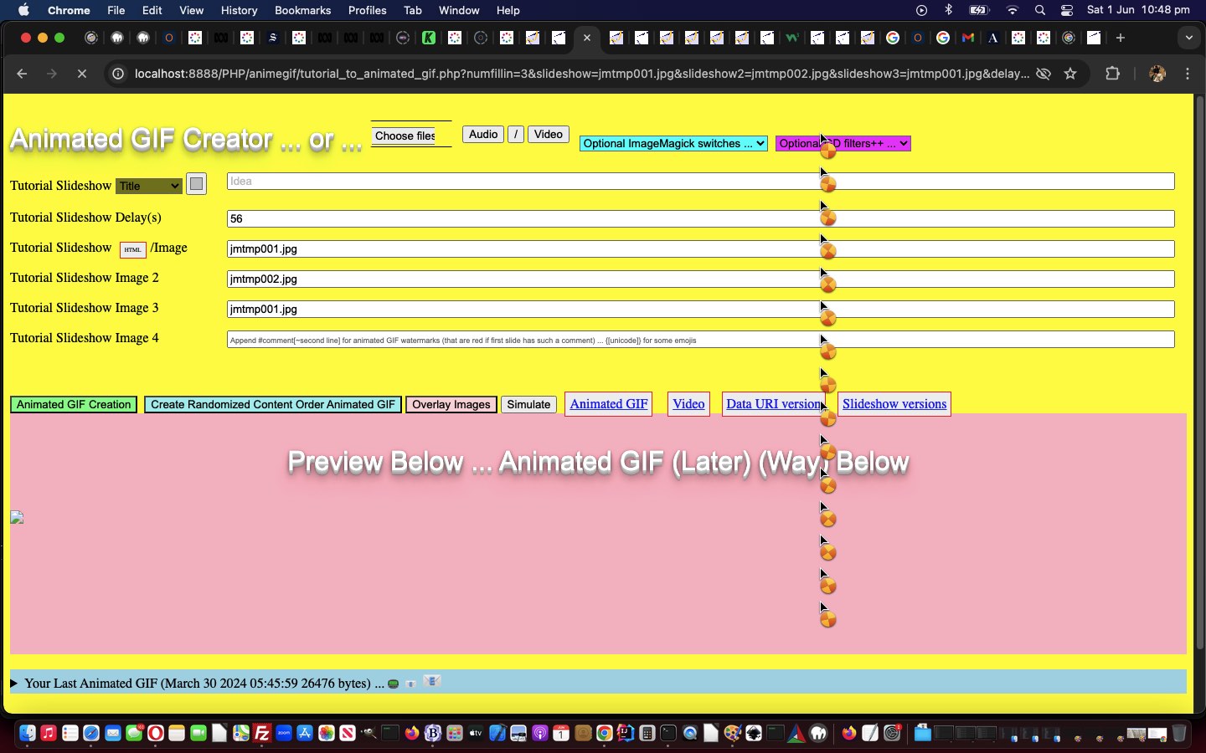Open the Bookmarks menu
The width and height of the screenshot is (1206, 753).
pyautogui.click(x=302, y=10)
